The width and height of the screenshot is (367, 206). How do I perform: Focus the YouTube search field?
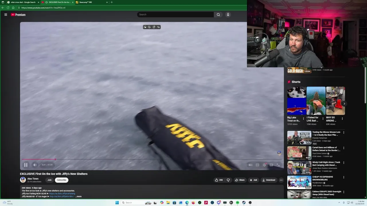[x=175, y=15]
